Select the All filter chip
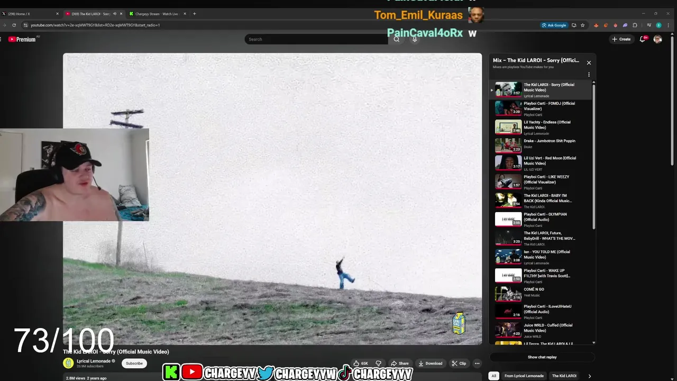677x381 pixels. pyautogui.click(x=493, y=376)
